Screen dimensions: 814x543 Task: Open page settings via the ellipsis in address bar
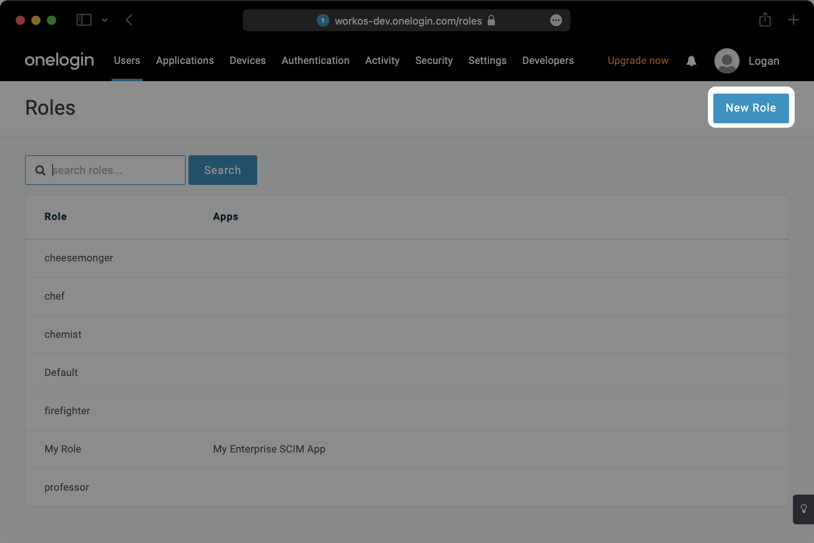556,20
